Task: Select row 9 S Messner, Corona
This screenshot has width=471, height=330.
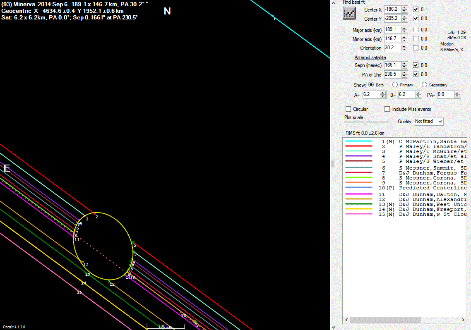Action: click(x=406, y=183)
